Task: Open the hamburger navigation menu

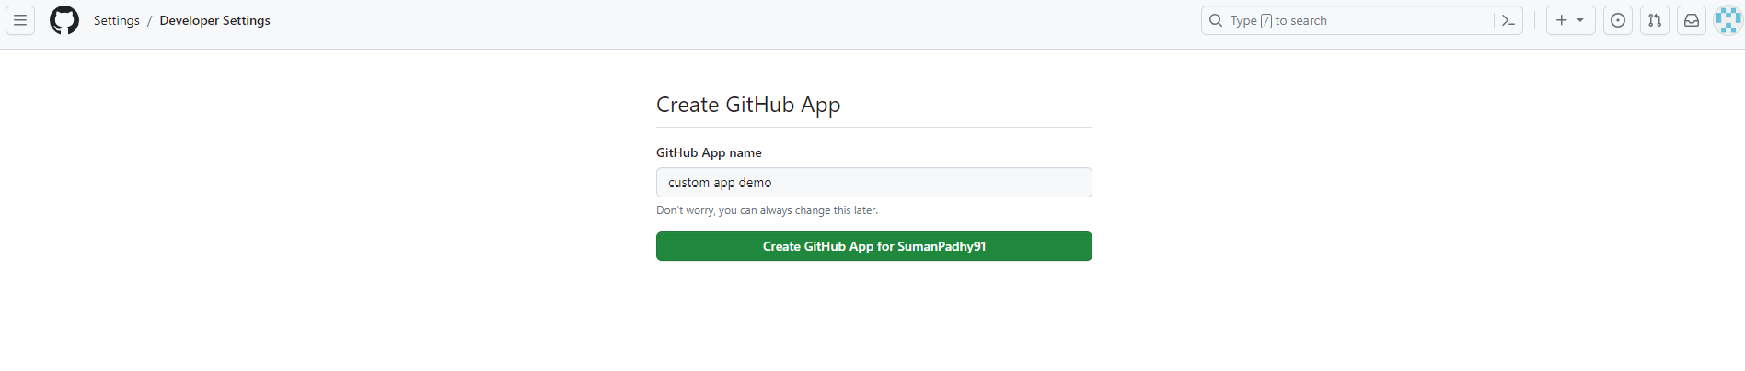Action: click(20, 20)
